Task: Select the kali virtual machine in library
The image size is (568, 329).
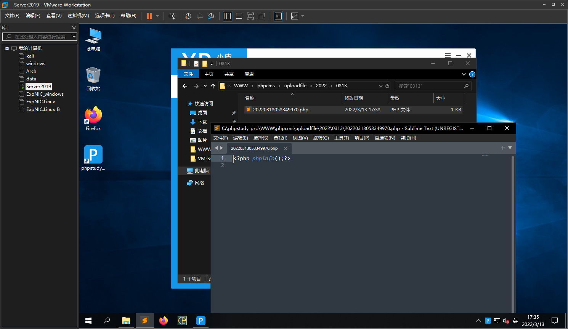Action: coord(30,56)
